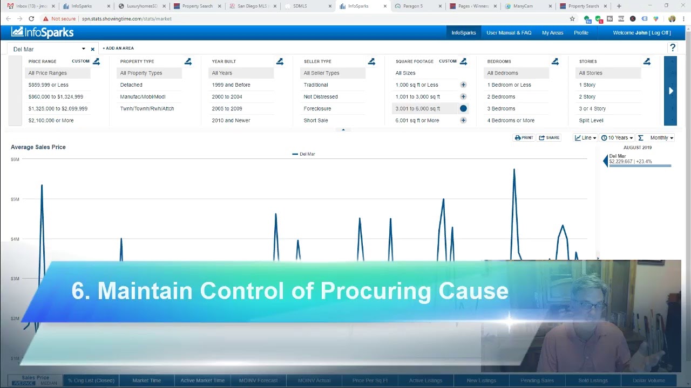This screenshot has width=691, height=388.
Task: Click Stories breakout arrows icon
Action: pyautogui.click(x=647, y=61)
